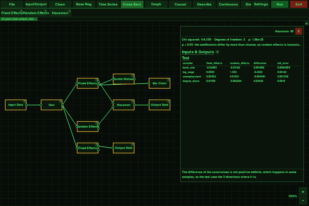The image size is (309, 206).
Task: Click the Input Data node's output port
Action: [26, 105]
